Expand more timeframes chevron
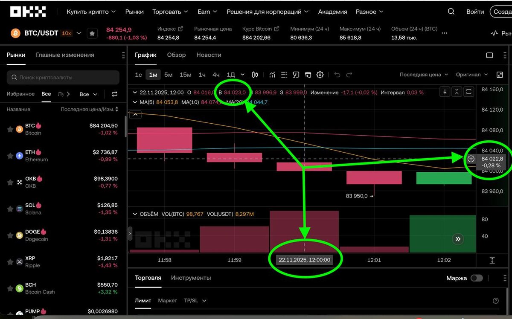The image size is (512, 319). pyautogui.click(x=243, y=75)
